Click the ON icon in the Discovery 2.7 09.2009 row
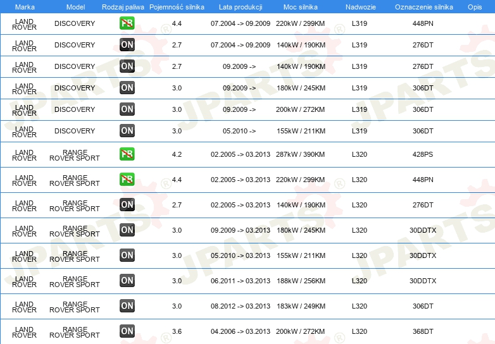 pyautogui.click(x=127, y=66)
